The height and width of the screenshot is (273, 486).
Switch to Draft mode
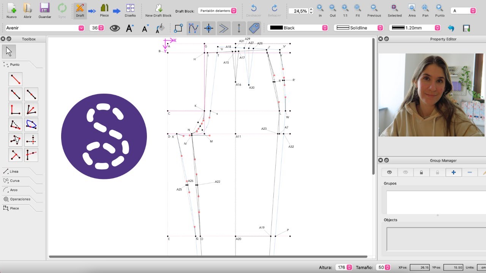pos(80,11)
